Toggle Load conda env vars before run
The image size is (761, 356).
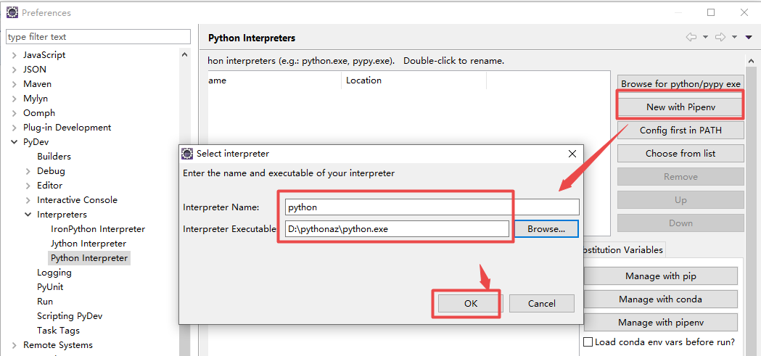point(588,342)
